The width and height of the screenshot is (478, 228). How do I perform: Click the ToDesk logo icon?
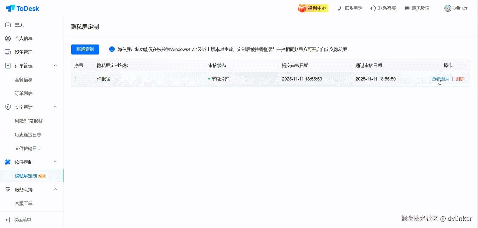tap(10, 8)
